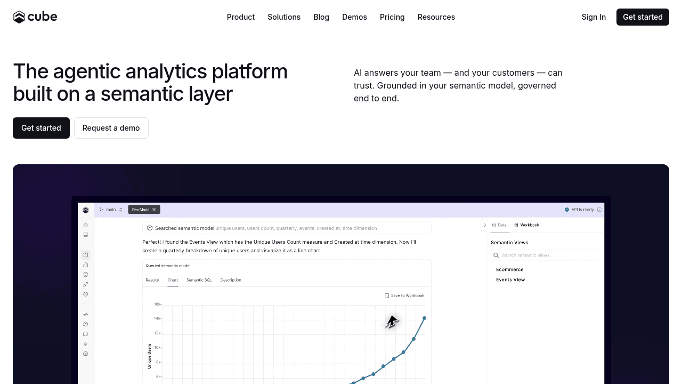Viewport: 682px width, 384px height.
Task: Switch to the Semantic SQL tab
Action: (199, 280)
